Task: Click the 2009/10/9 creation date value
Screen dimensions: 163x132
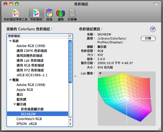Action: click(115, 63)
